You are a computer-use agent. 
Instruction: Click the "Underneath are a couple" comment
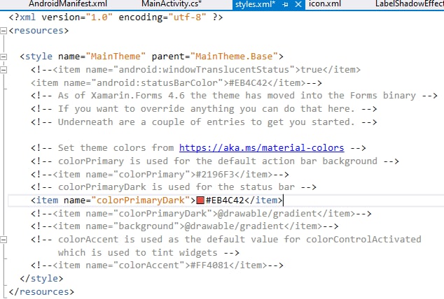(204, 122)
